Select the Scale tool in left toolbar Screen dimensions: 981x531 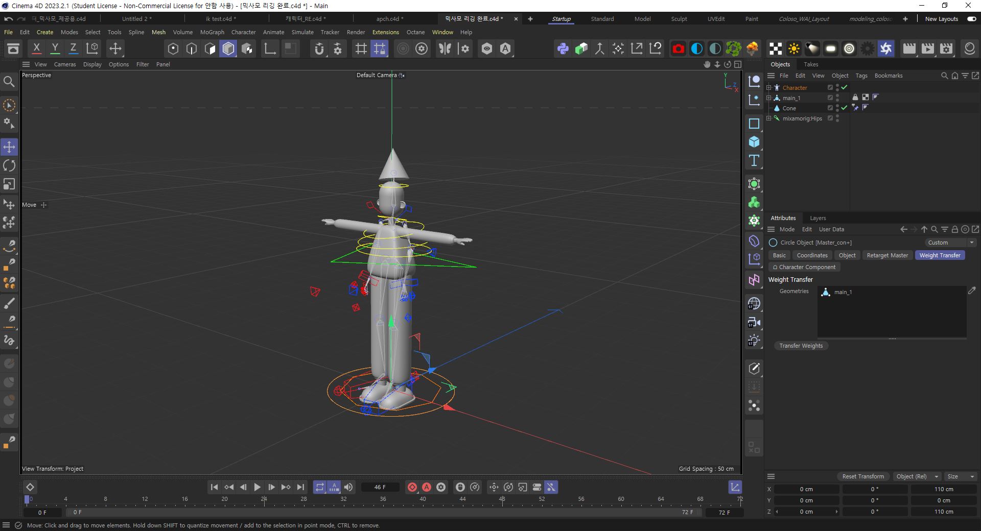pos(9,184)
